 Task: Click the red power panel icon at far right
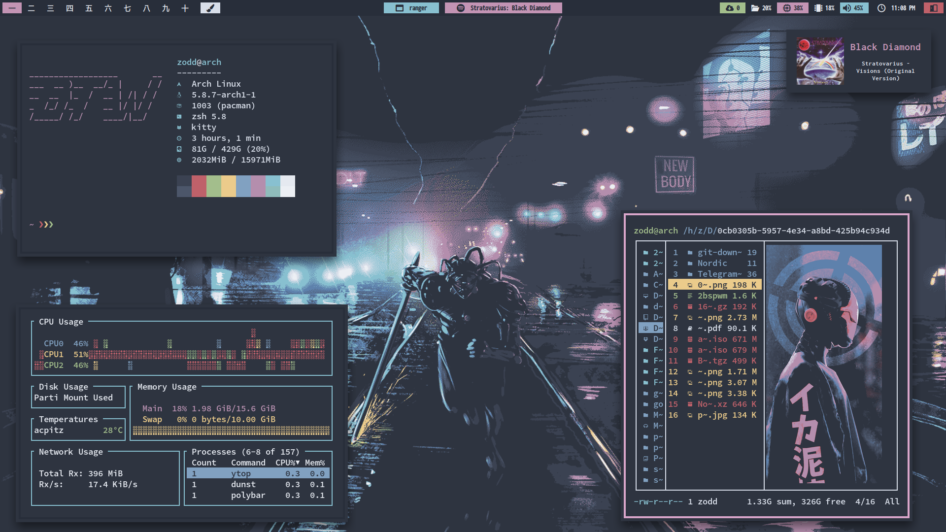(933, 8)
